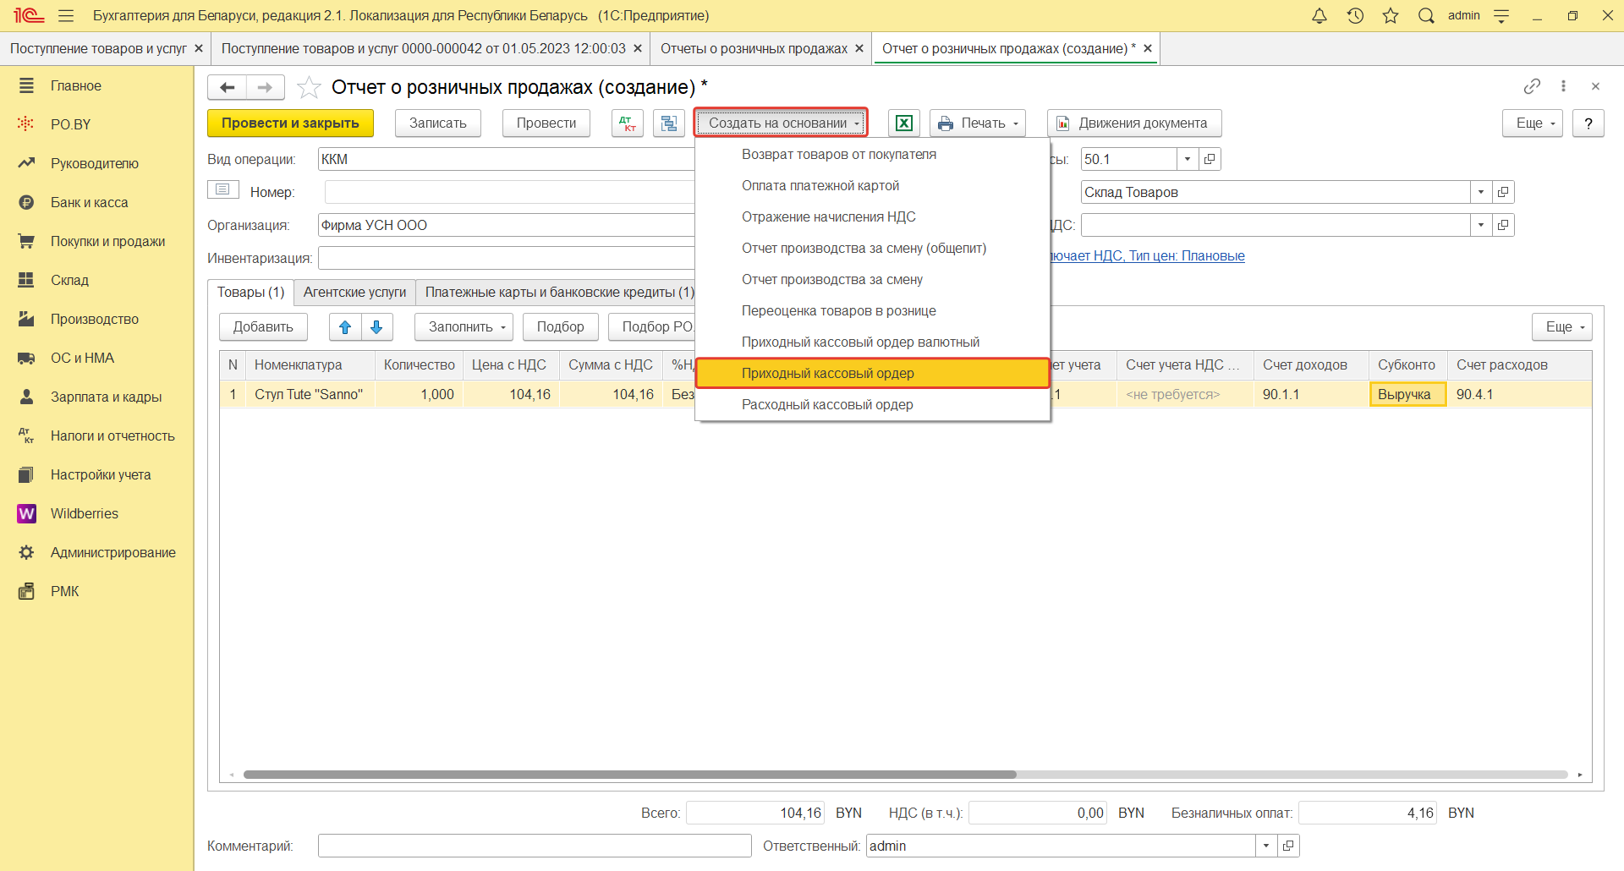Add document to favorites with star

(x=310, y=87)
